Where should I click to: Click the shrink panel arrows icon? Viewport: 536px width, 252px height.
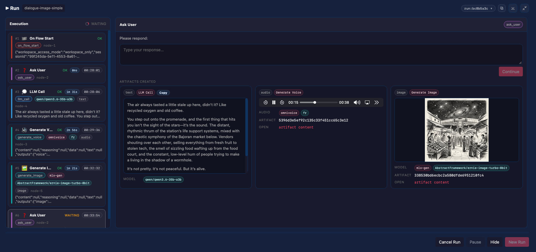click(525, 8)
